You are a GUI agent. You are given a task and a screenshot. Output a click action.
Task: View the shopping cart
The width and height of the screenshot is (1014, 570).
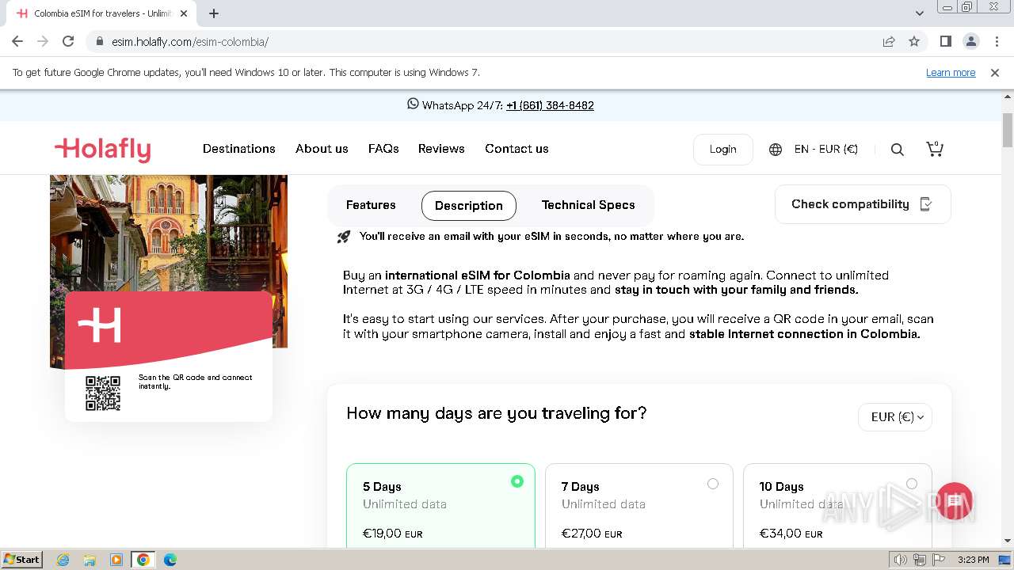coord(935,149)
